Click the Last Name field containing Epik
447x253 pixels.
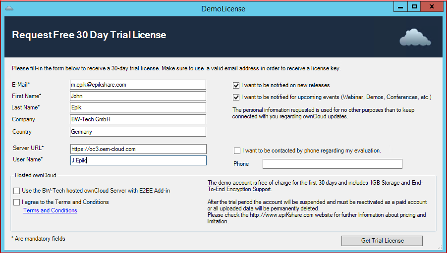[138, 107]
